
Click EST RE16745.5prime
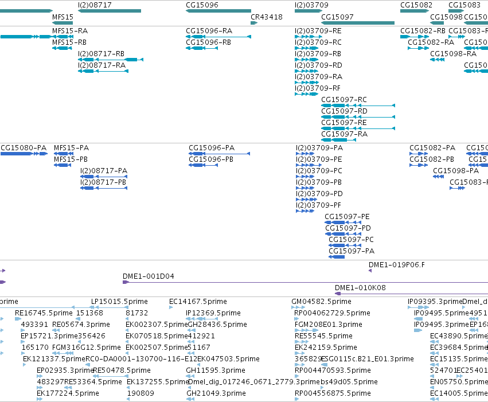point(18,319)
